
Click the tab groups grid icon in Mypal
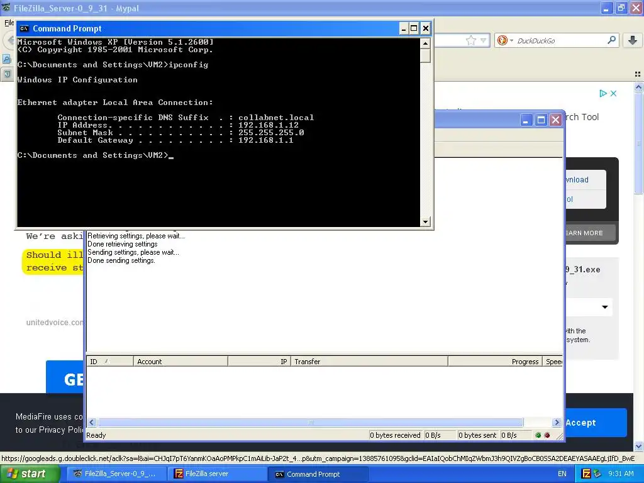(x=638, y=74)
